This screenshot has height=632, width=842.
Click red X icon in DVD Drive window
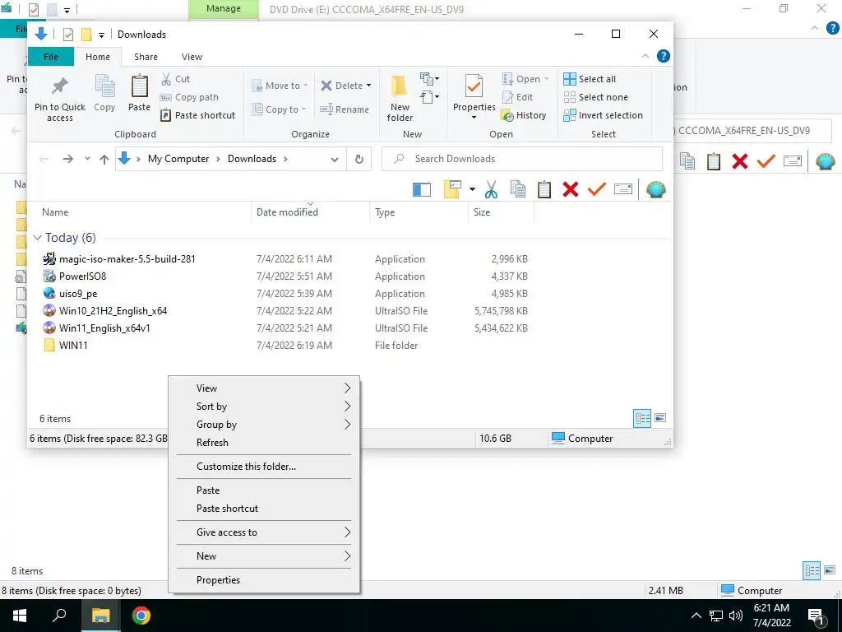click(x=739, y=161)
